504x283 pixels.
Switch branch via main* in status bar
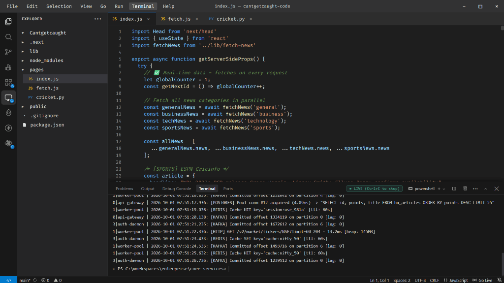point(25,280)
